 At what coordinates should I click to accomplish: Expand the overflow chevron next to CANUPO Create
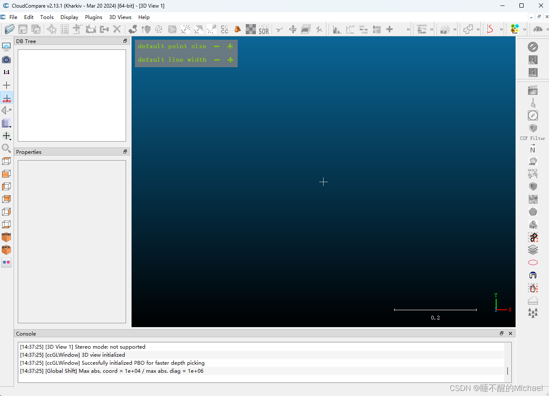[431, 30]
